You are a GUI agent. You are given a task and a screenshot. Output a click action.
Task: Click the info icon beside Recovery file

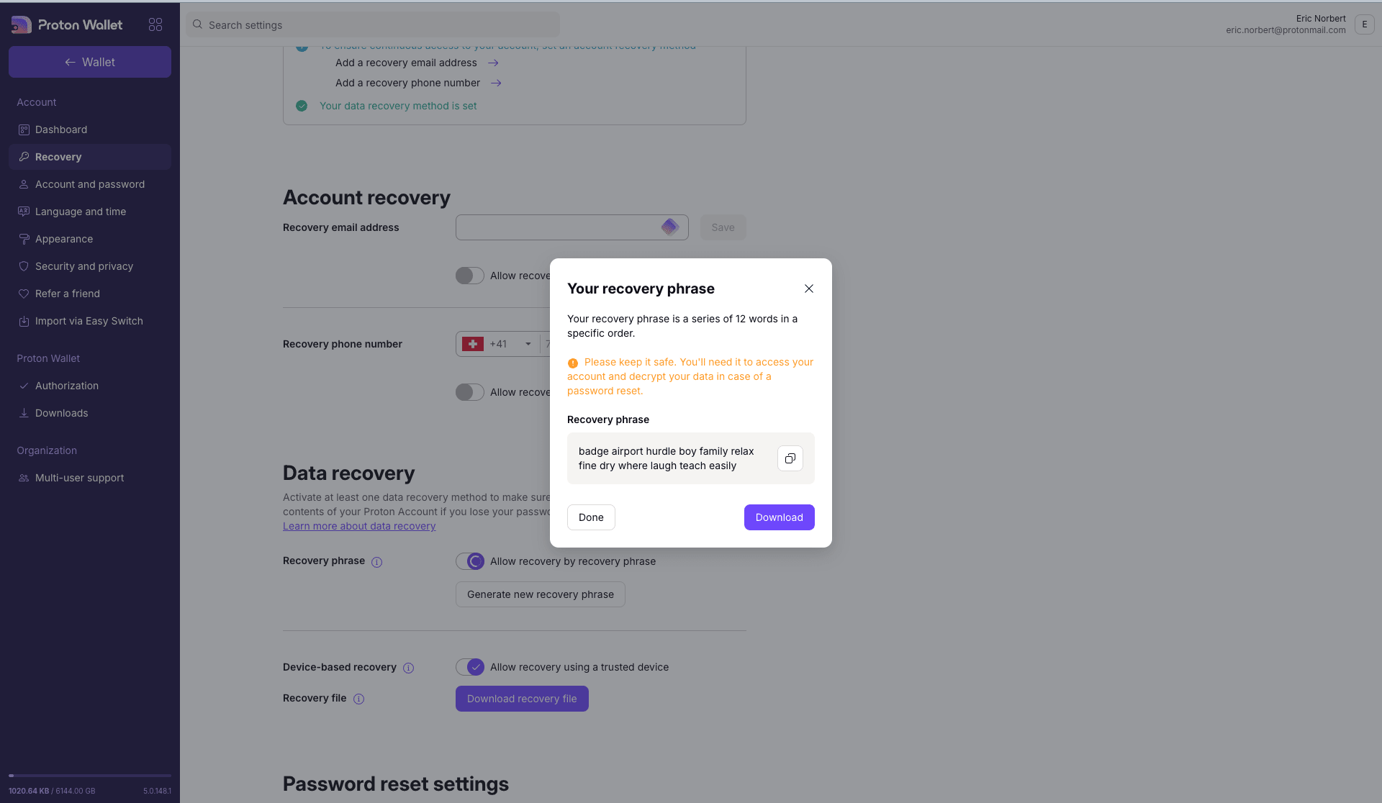(x=358, y=699)
